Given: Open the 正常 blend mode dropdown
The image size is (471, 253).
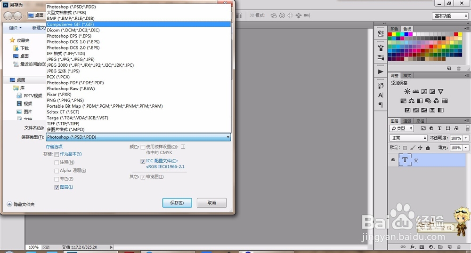Looking at the screenshot, I should (x=408, y=138).
